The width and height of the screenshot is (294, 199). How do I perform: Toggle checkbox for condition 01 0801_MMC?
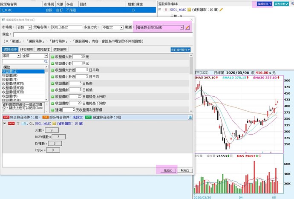(5, 124)
